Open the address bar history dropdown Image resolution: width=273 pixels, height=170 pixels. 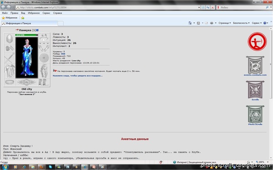click(199, 7)
